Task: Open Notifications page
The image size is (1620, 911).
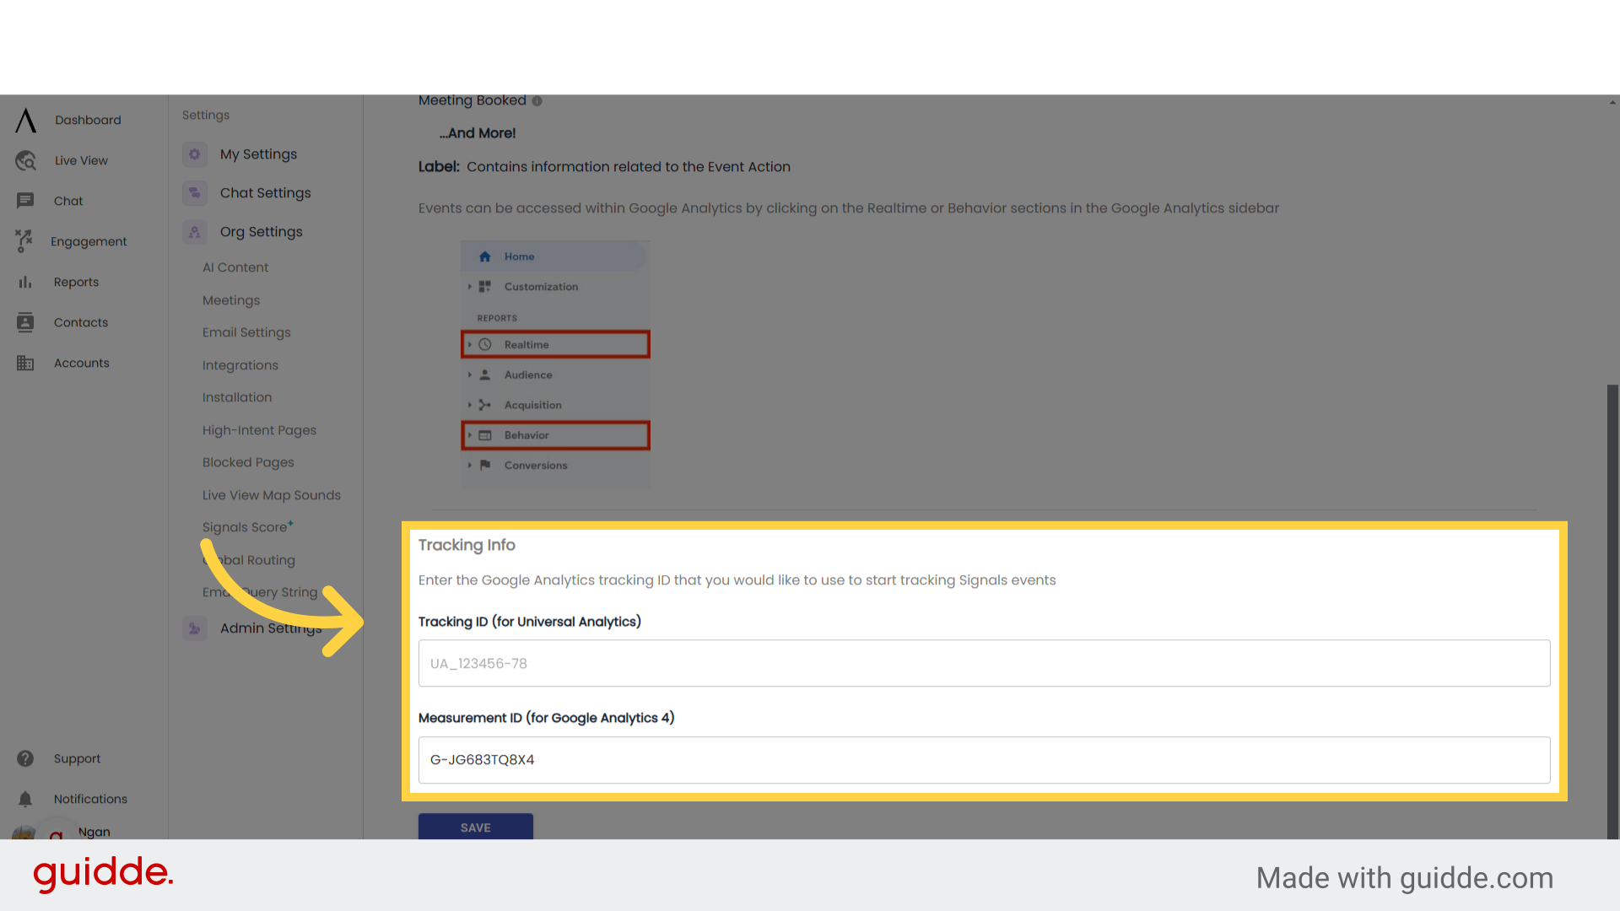Action: pyautogui.click(x=90, y=799)
